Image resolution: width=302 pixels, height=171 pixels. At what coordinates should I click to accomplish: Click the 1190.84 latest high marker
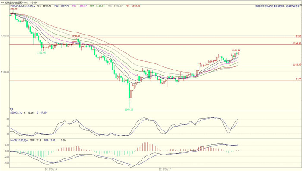(236, 51)
